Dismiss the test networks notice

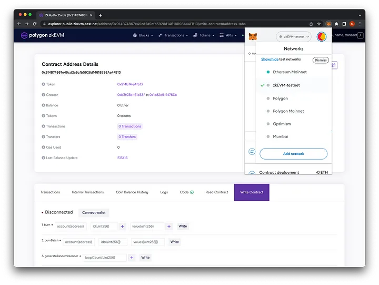point(321,60)
